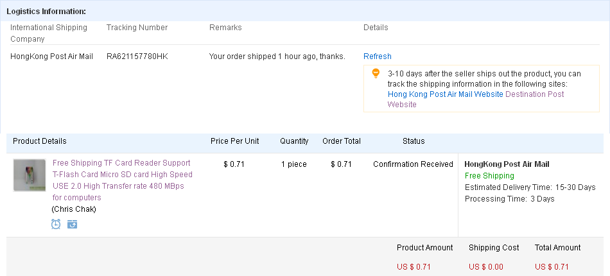Click seller name Chris Chak
Image resolution: width=610 pixels, height=276 pixels.
pos(74,209)
